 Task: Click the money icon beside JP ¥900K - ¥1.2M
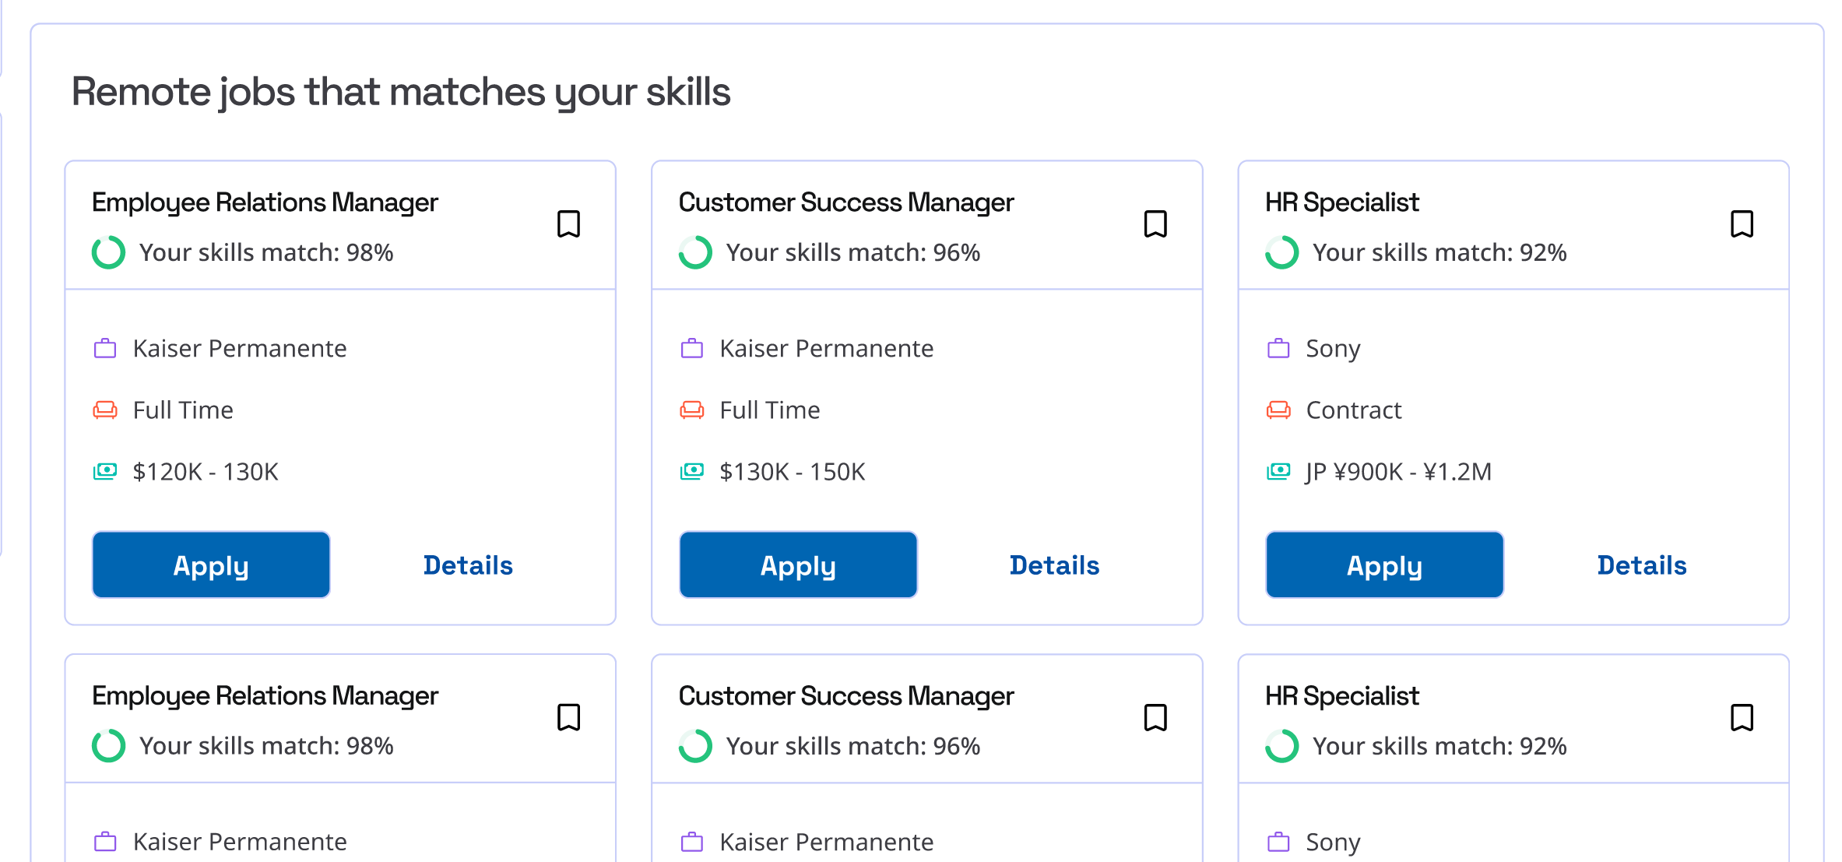tap(1278, 471)
